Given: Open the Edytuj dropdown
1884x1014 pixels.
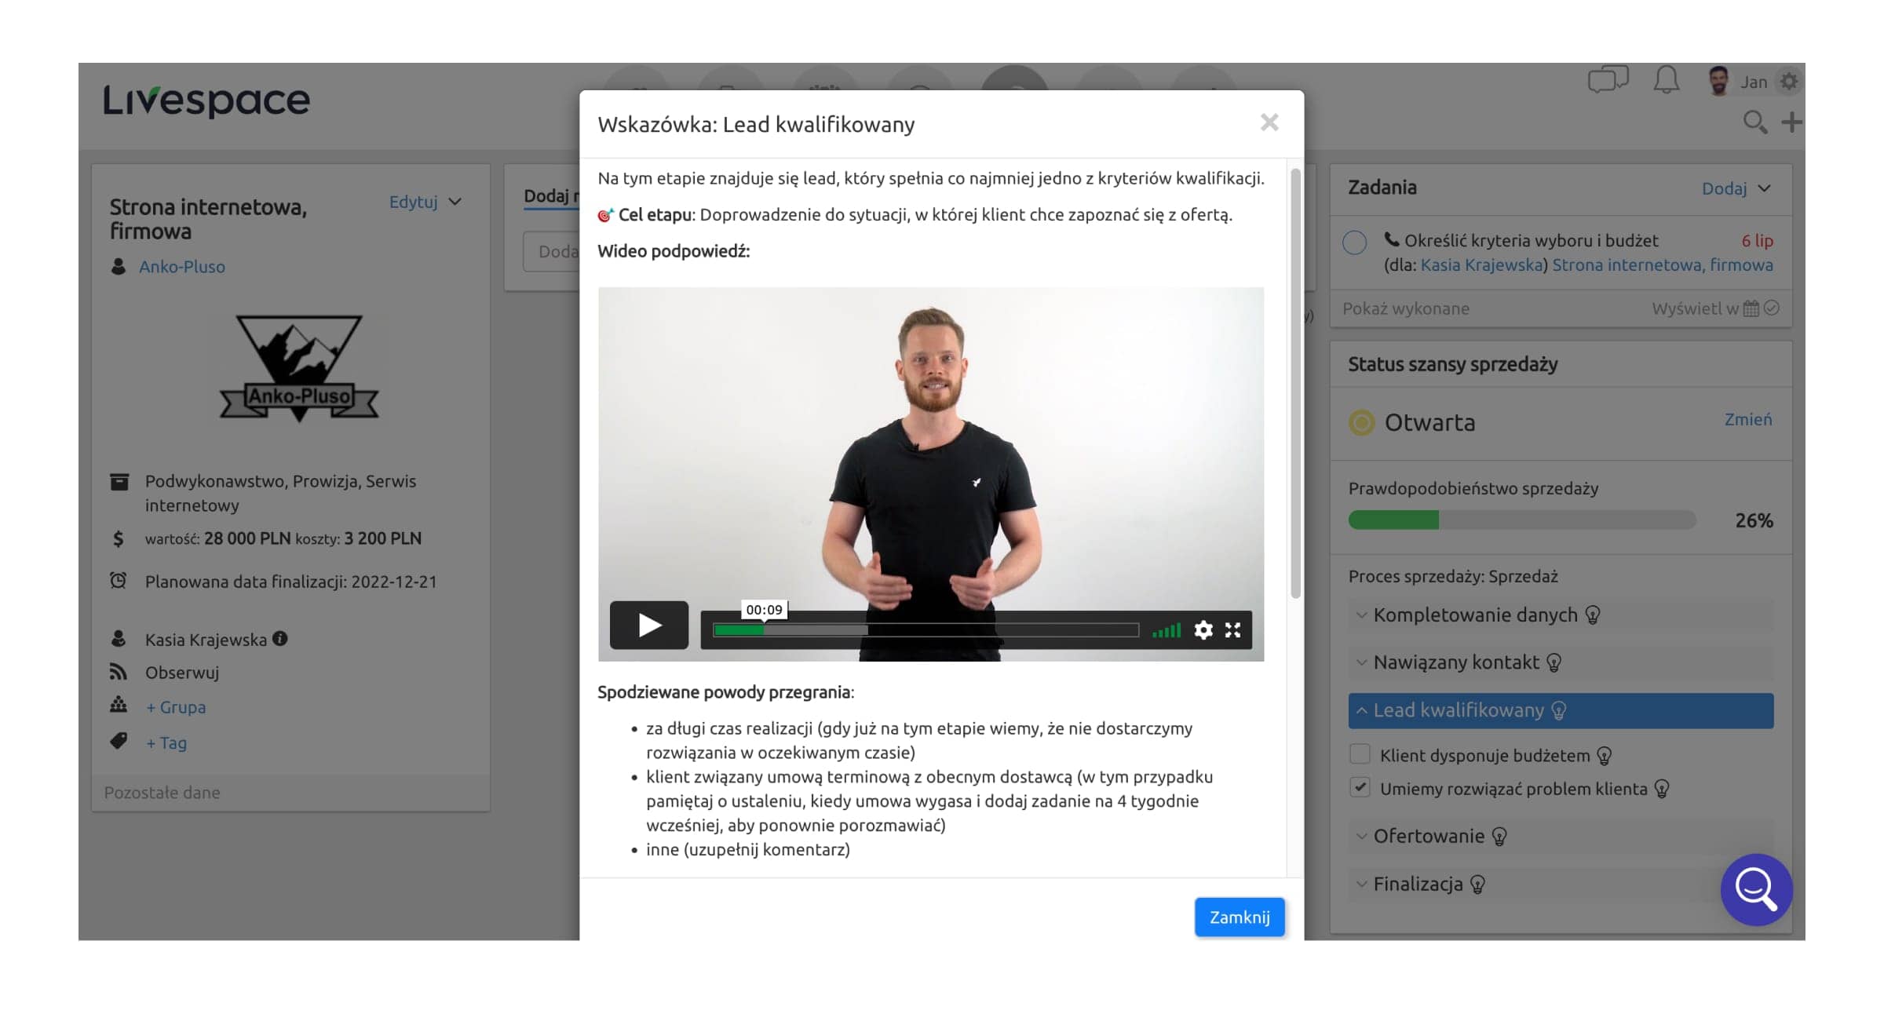Looking at the screenshot, I should (425, 202).
